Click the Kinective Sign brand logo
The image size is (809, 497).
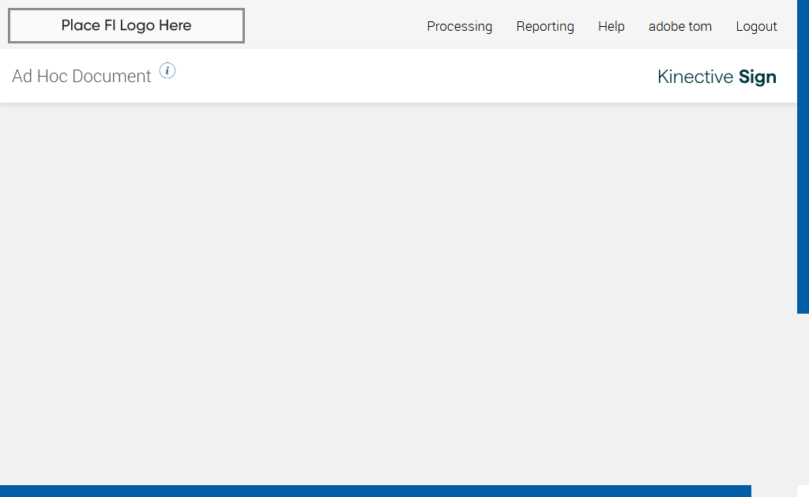coord(717,77)
